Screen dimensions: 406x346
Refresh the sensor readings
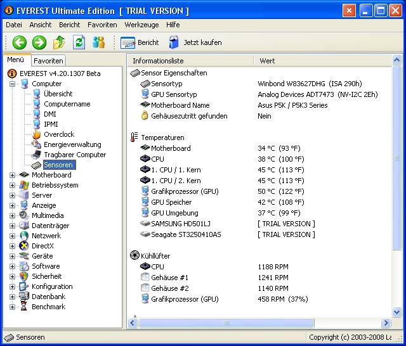click(79, 42)
